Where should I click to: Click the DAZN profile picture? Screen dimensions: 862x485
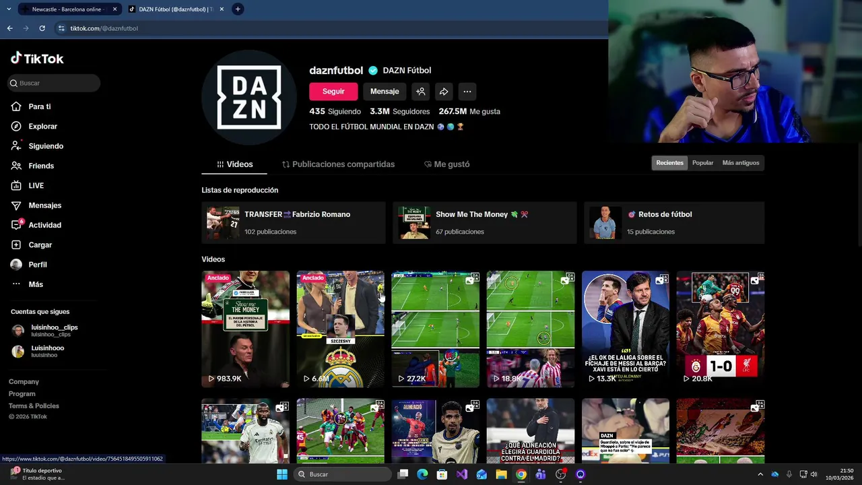click(249, 98)
